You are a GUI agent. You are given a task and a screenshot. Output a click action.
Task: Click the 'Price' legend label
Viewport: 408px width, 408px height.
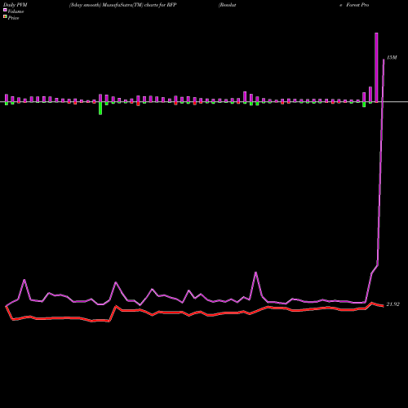[13, 18]
